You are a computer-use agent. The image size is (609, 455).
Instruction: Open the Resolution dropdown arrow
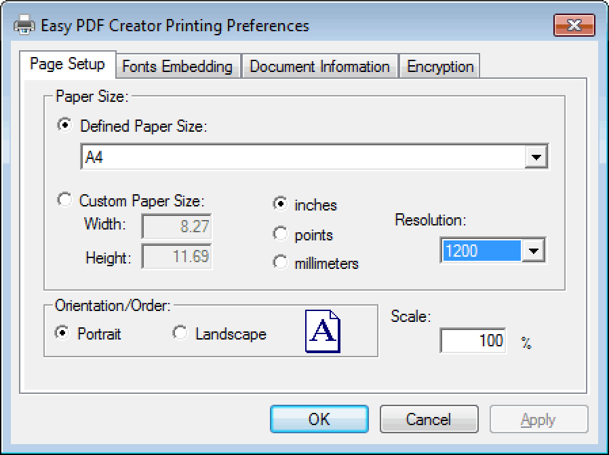(x=533, y=251)
